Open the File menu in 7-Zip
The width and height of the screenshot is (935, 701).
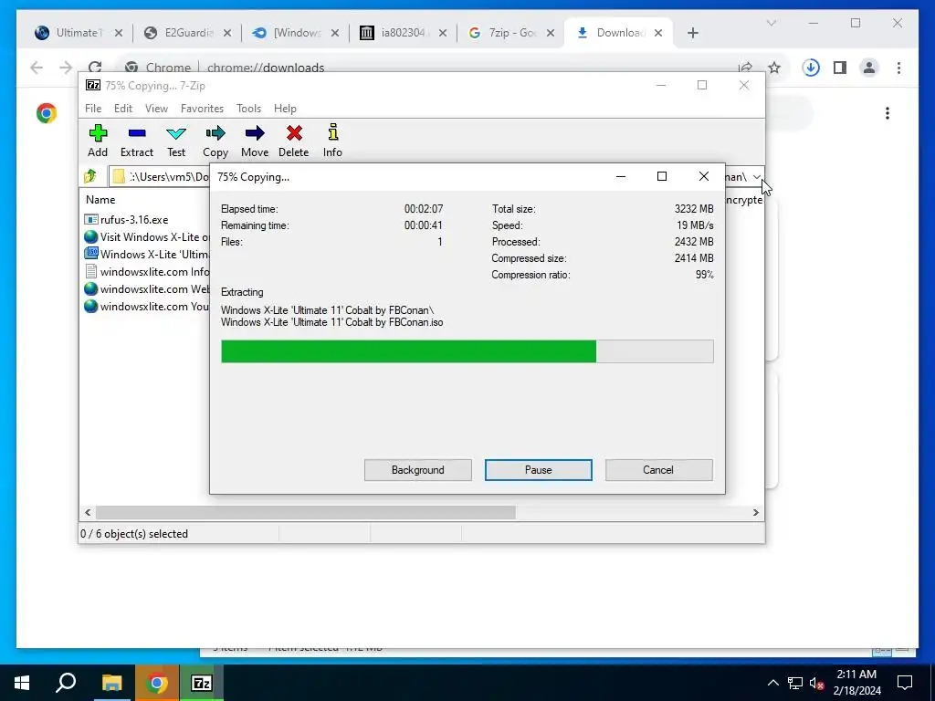(x=93, y=109)
